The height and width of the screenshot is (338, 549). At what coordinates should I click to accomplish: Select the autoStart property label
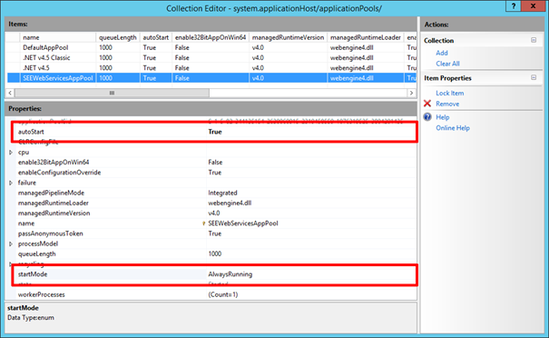(x=31, y=132)
